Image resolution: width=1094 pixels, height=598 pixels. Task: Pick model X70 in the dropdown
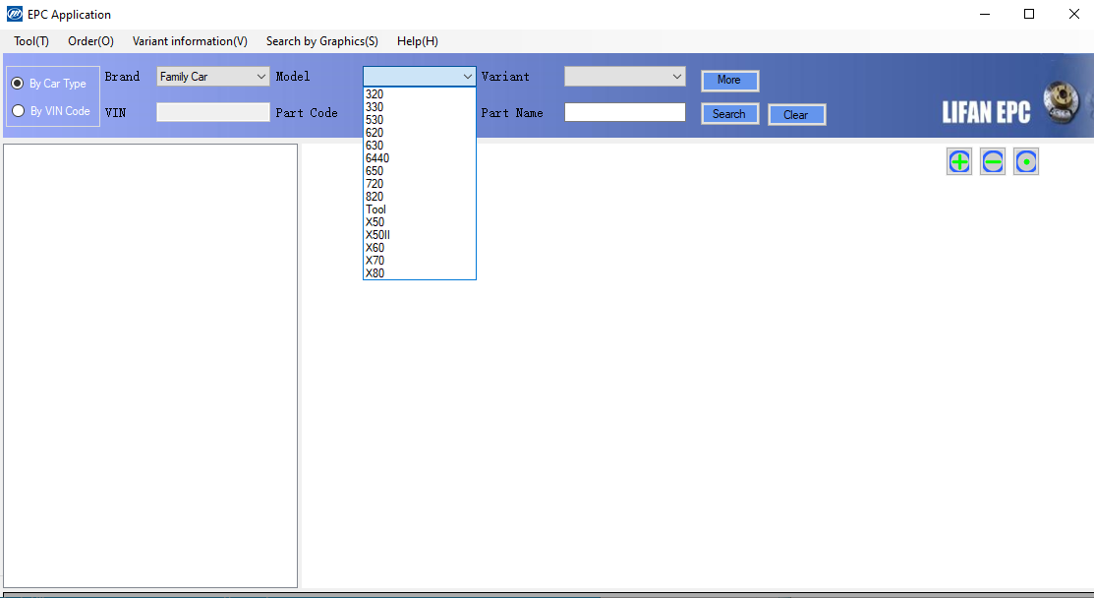tap(420, 261)
